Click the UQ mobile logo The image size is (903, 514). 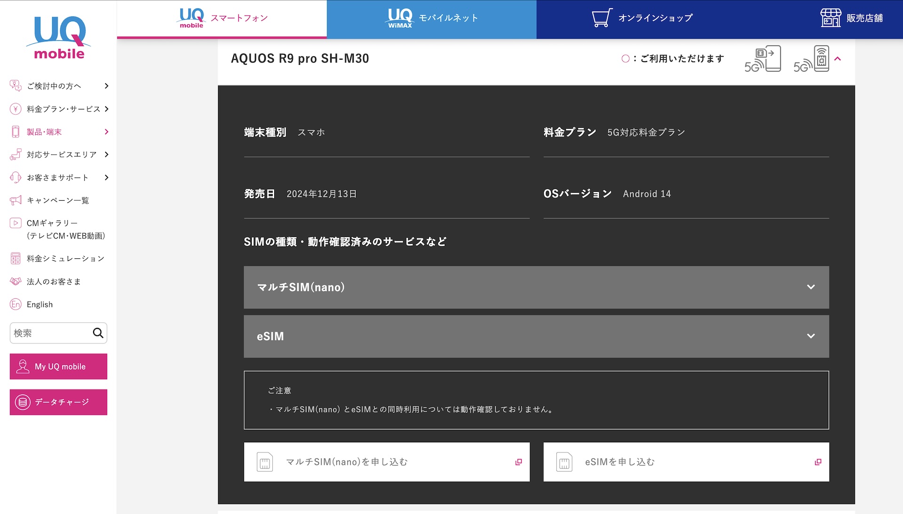click(x=59, y=38)
